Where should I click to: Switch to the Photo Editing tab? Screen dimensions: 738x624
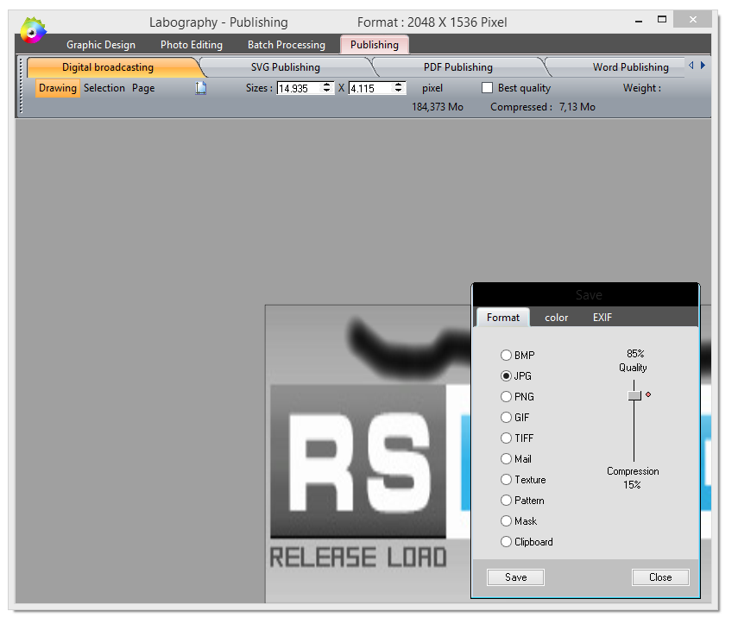(x=192, y=45)
